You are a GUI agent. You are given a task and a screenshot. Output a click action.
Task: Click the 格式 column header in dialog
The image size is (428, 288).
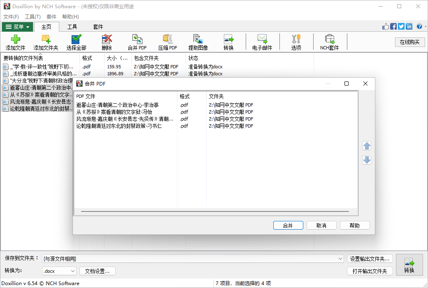192,96
